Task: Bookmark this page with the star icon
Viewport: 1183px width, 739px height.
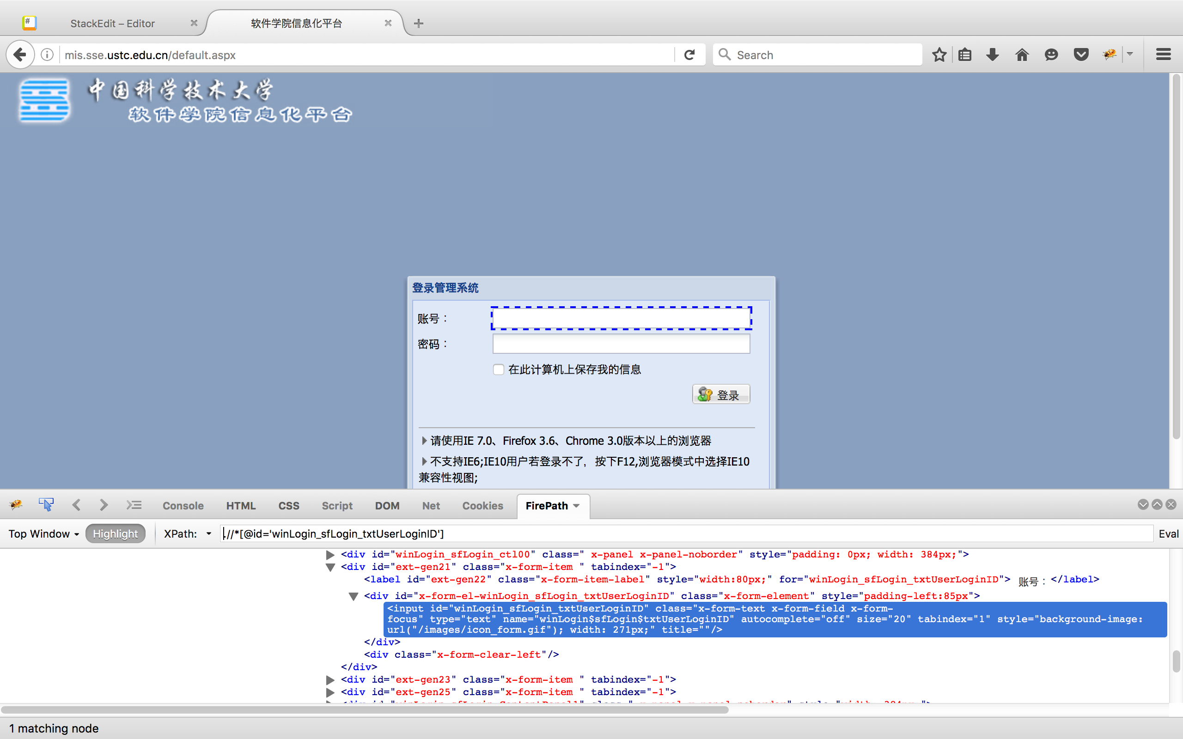Action: click(x=939, y=55)
